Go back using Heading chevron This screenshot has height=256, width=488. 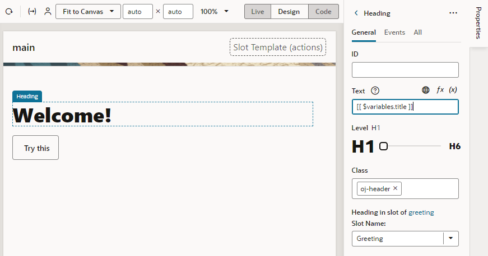click(356, 13)
